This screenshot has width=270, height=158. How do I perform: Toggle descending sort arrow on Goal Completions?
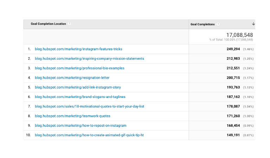pos(253,24)
